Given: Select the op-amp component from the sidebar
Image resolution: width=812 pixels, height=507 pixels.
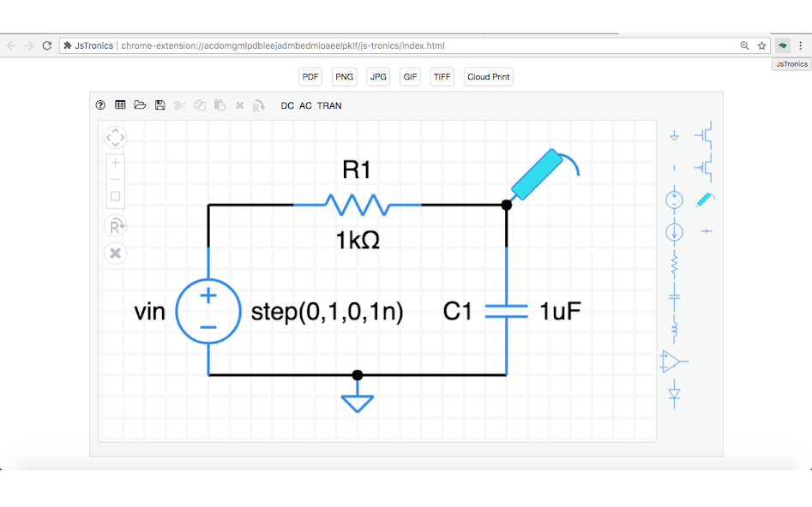Looking at the screenshot, I should [674, 360].
